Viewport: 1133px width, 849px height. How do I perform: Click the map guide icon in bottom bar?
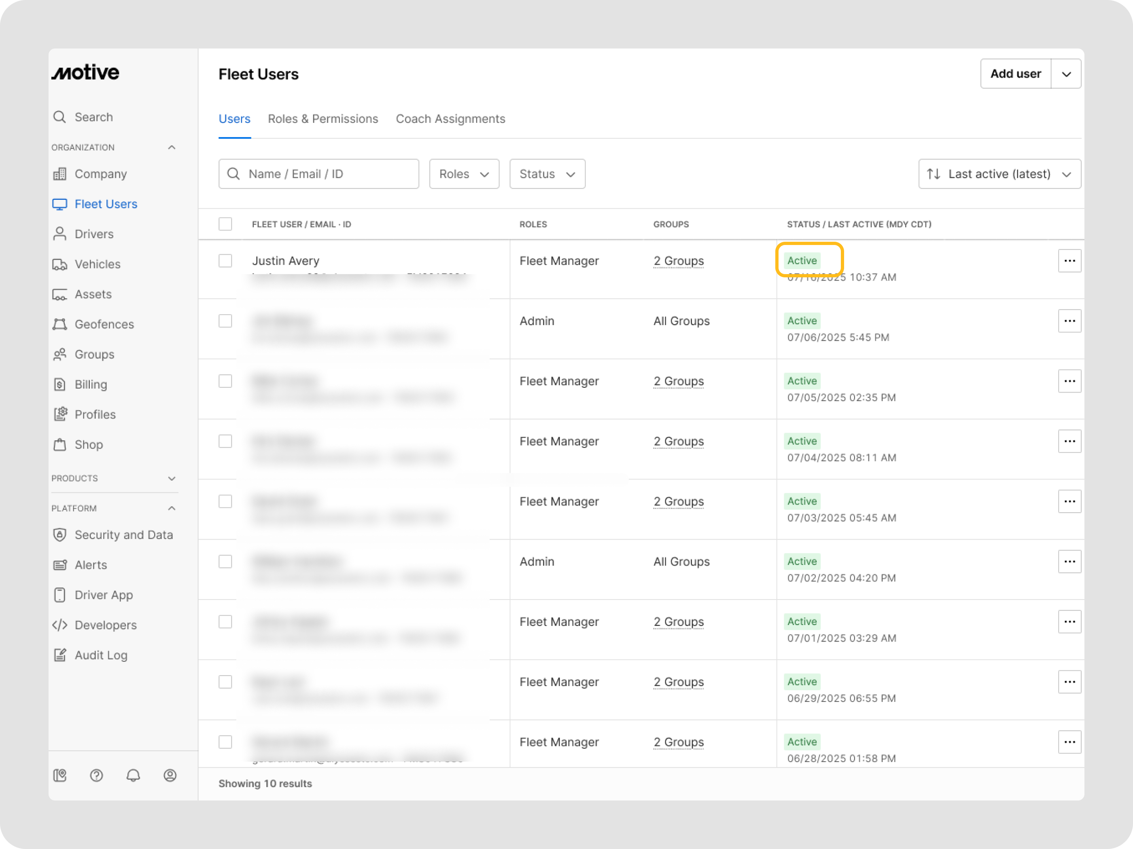(x=60, y=775)
